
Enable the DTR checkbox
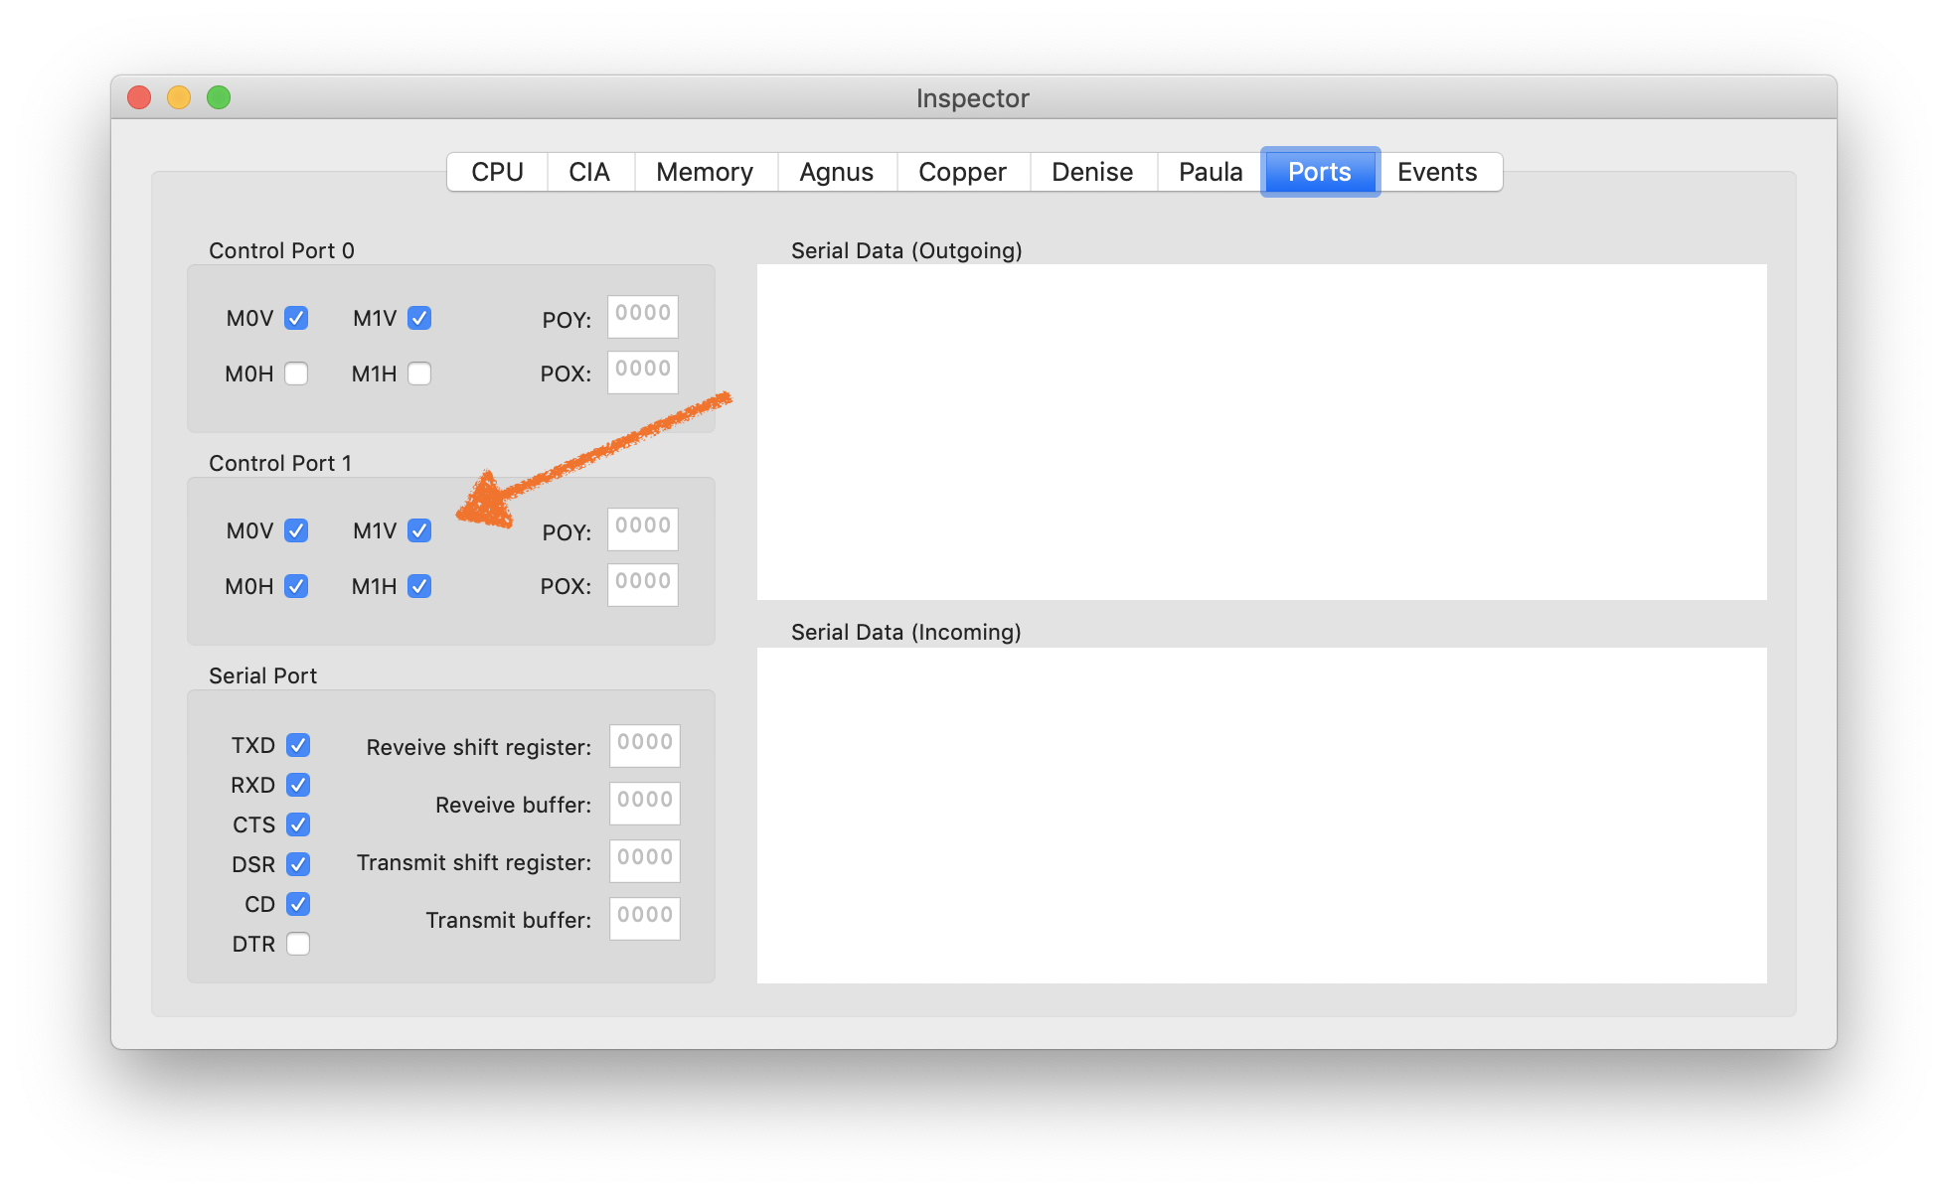pyautogui.click(x=298, y=944)
